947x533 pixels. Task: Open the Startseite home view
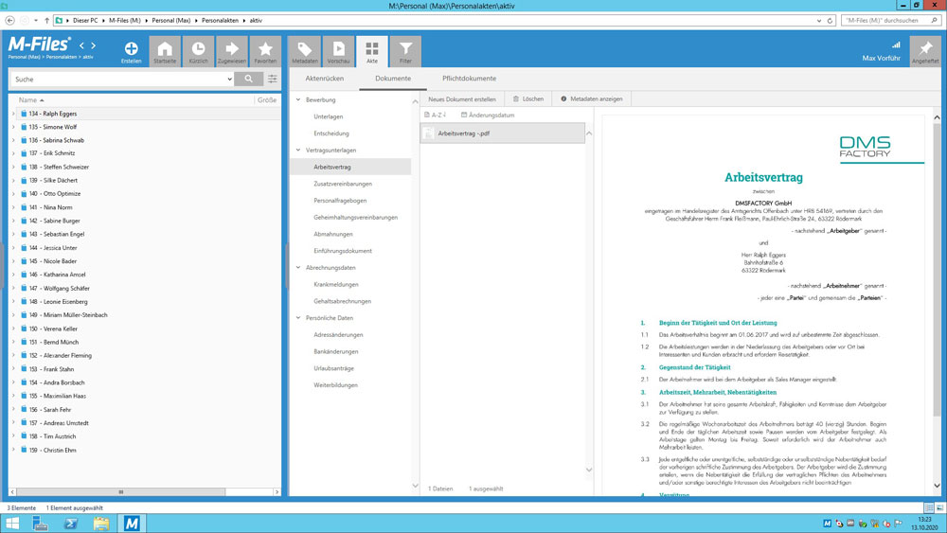coord(165,51)
